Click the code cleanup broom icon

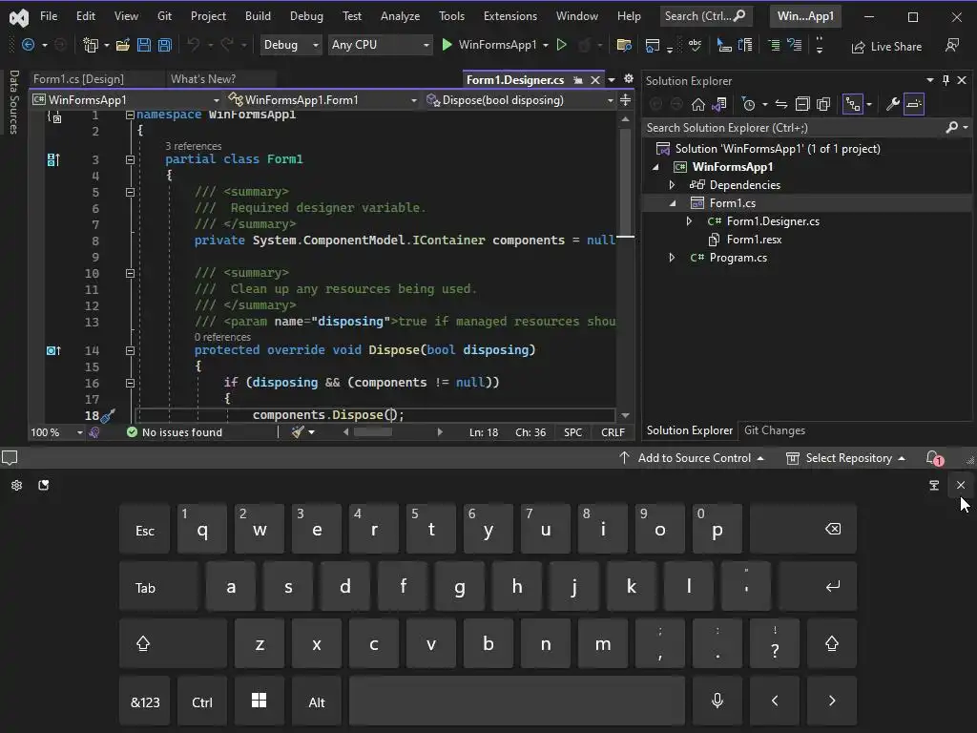coord(298,432)
